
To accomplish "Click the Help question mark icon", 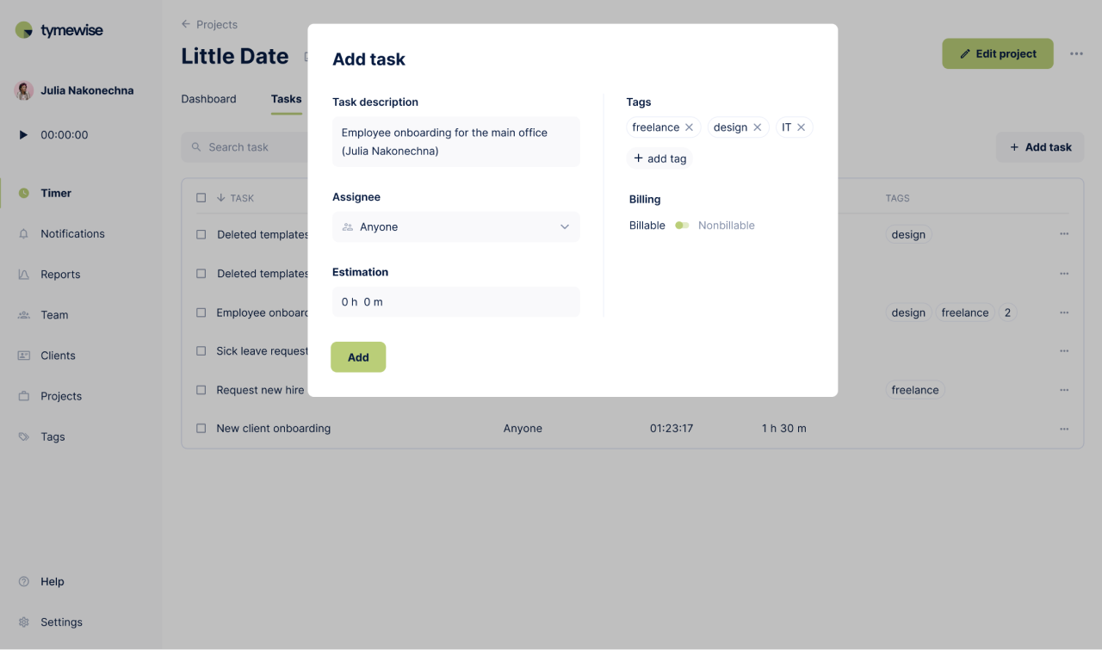I will (x=24, y=582).
